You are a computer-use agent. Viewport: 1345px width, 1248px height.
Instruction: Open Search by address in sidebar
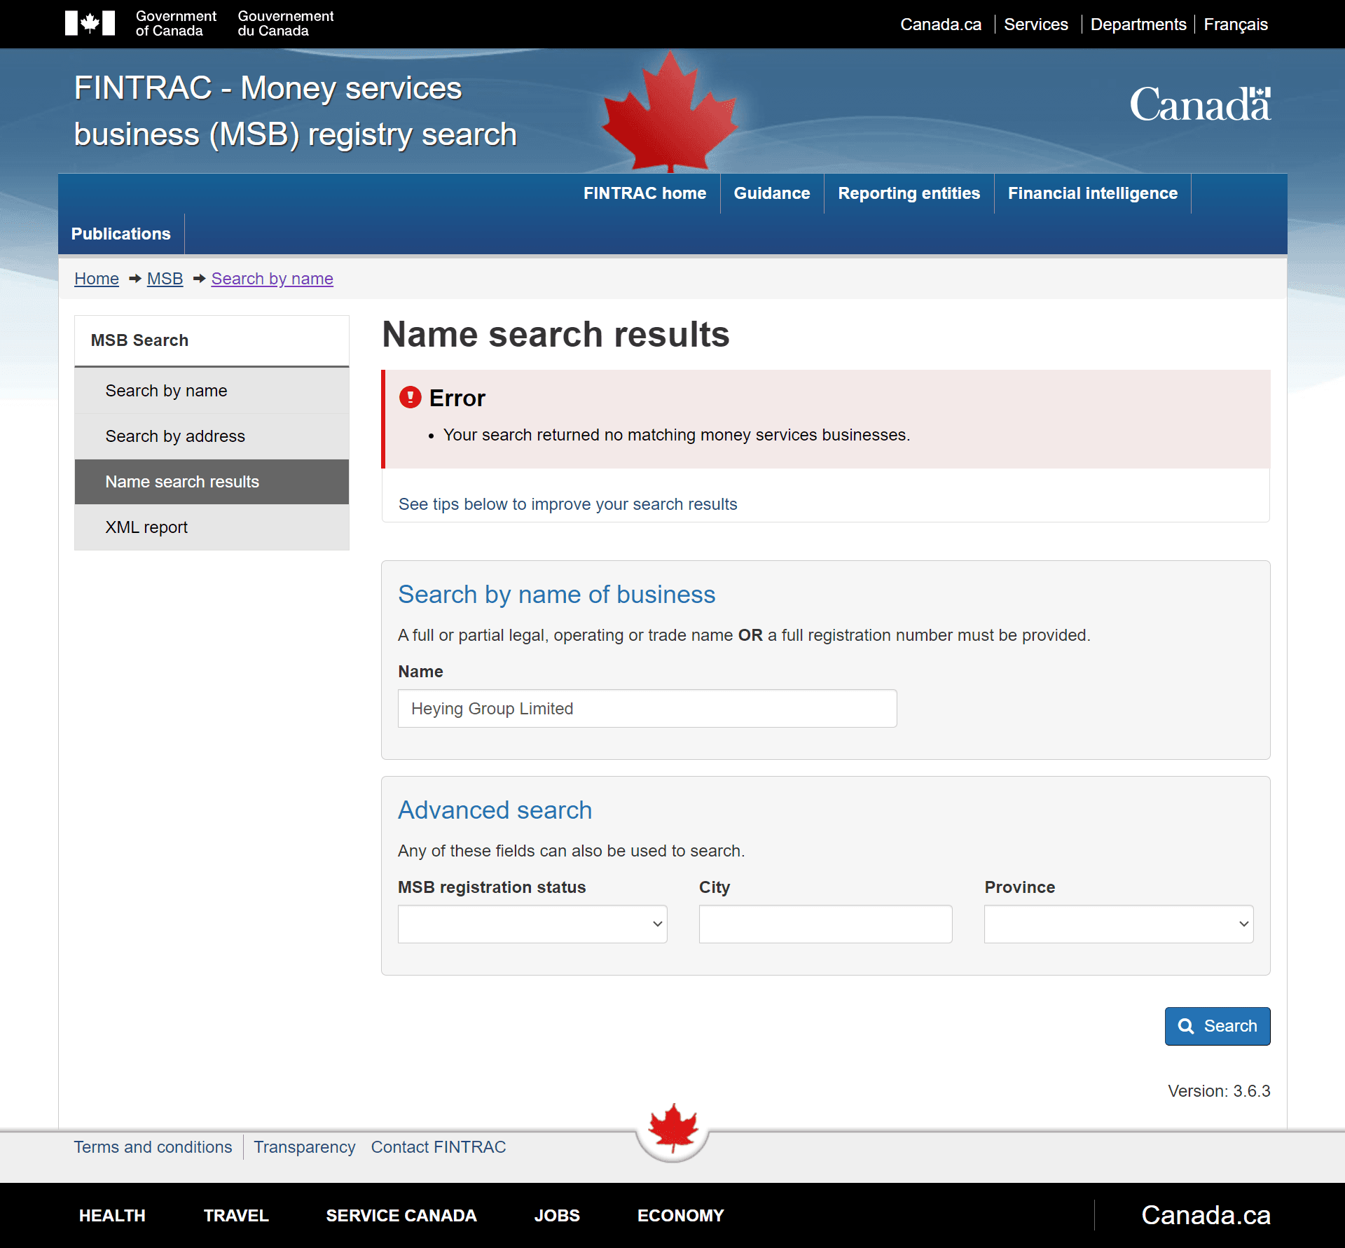212,436
